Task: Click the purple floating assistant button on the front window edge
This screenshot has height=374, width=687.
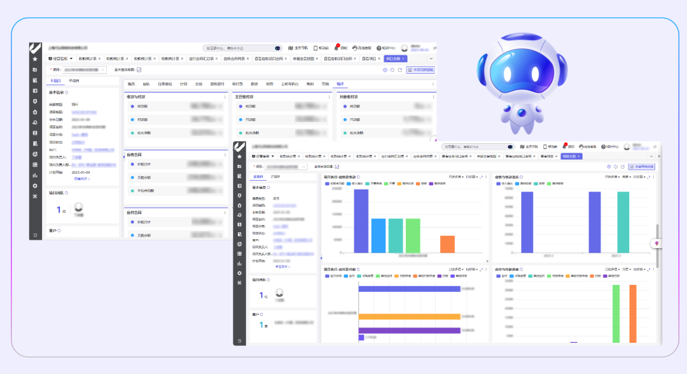Action: coord(656,244)
